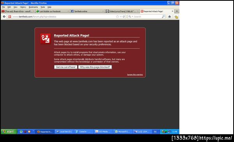234x142 pixels.
Task: Click the site identity icon in address bar
Action: [10, 17]
